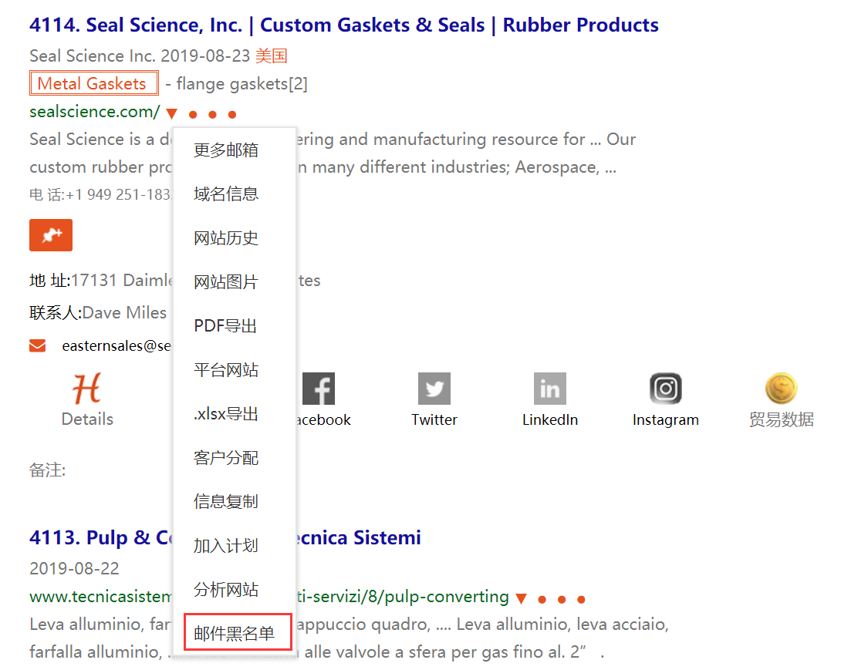The width and height of the screenshot is (858, 670).
Task: Expand the dropdown arrow next to the tecnicasistemi URL
Action: point(522,599)
